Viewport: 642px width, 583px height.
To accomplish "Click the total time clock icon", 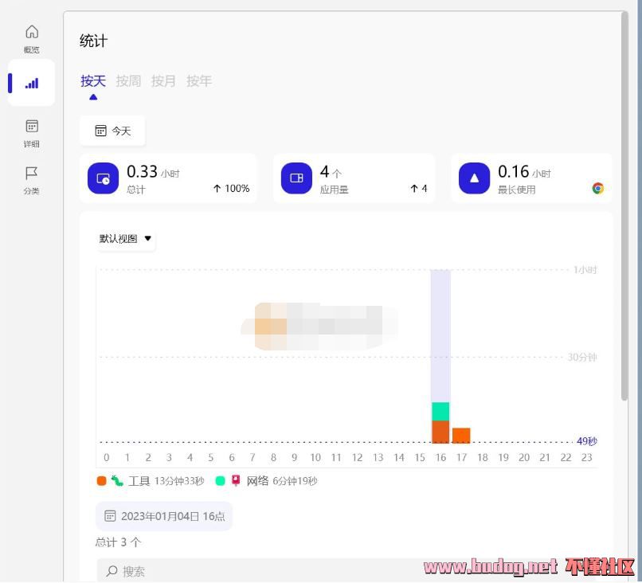I will click(103, 178).
